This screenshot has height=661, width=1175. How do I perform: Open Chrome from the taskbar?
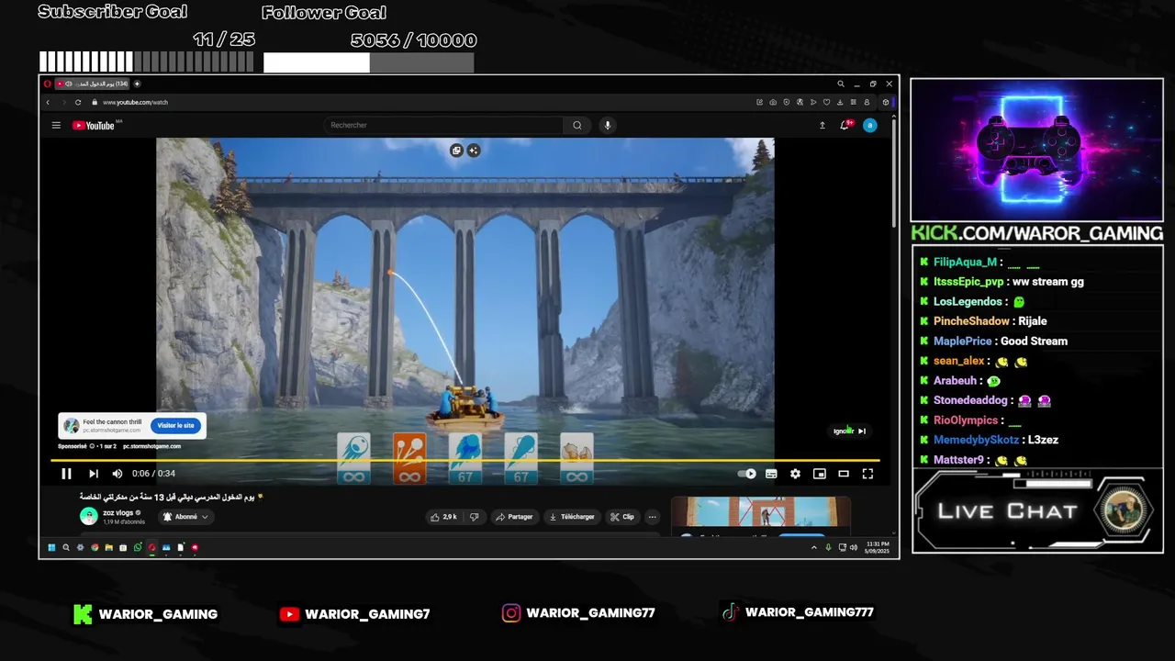95,548
